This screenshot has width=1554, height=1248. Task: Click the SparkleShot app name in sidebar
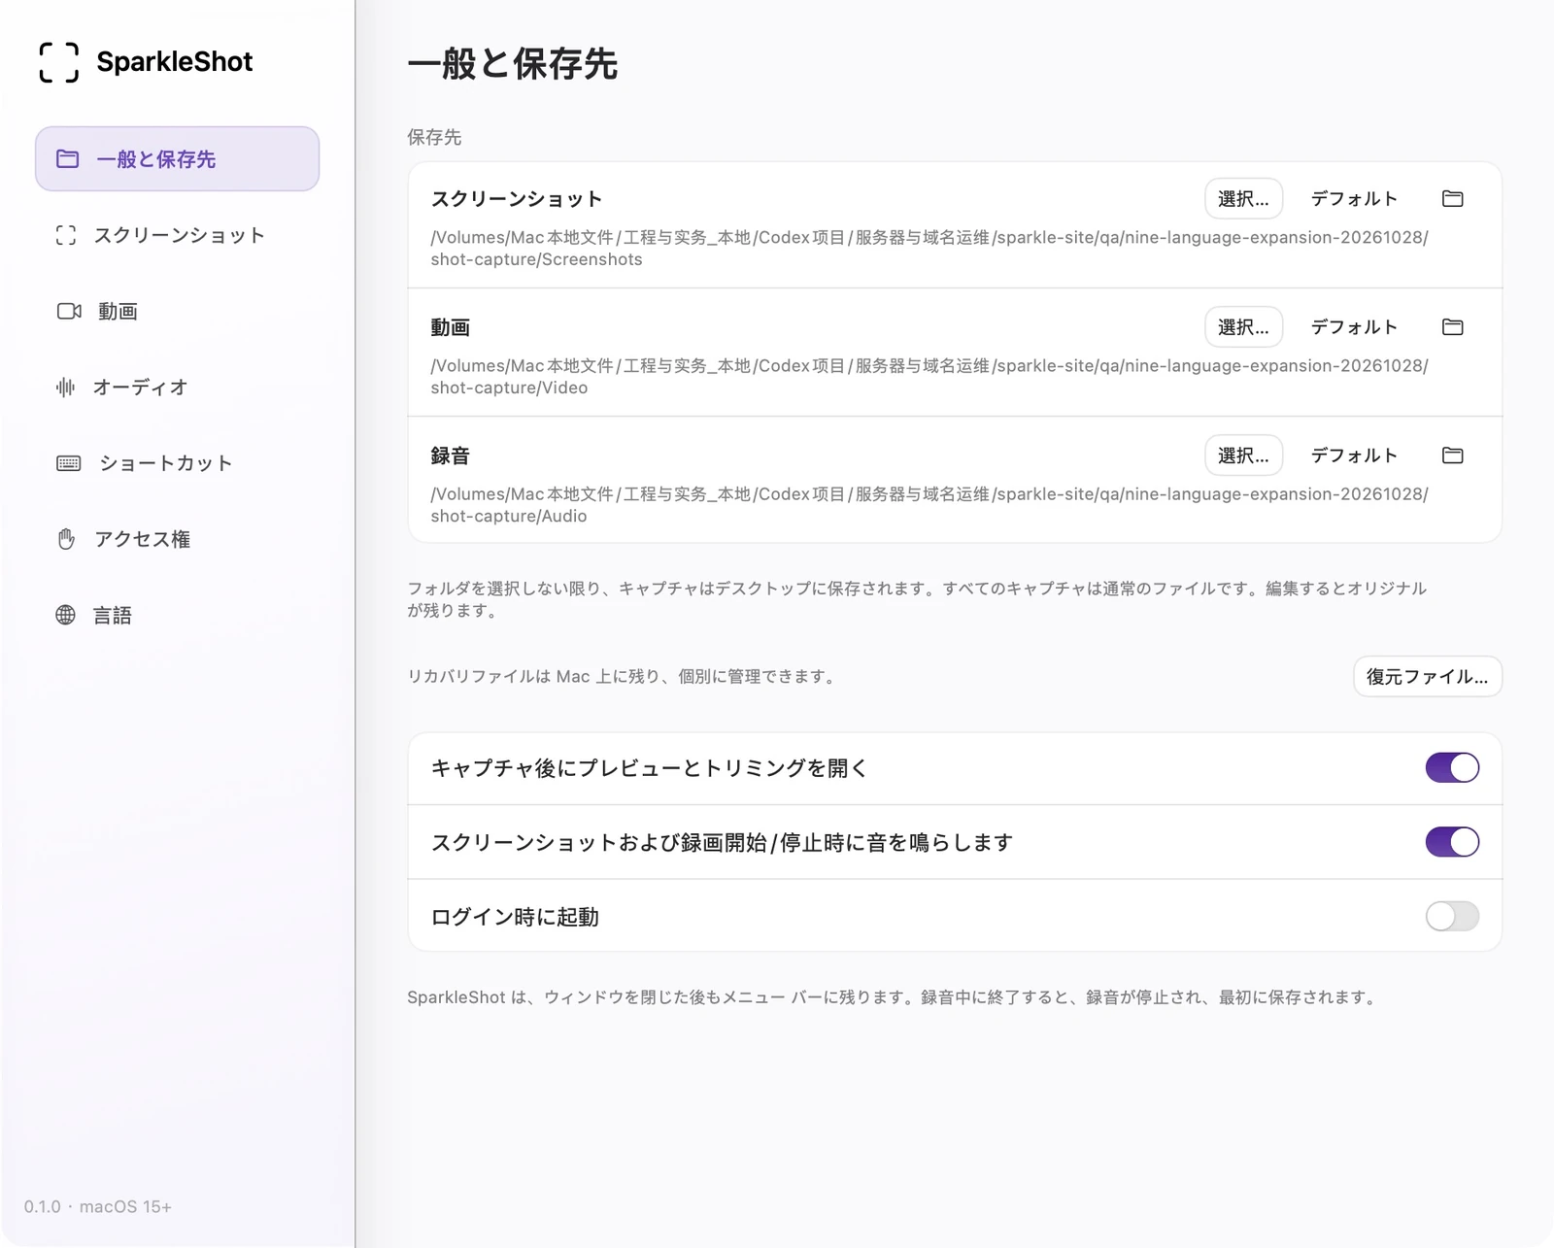tap(175, 61)
